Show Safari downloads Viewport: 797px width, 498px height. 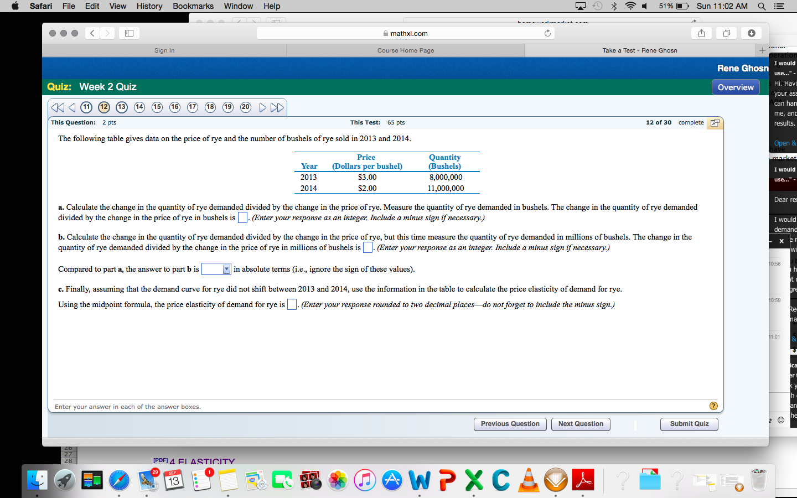(751, 33)
